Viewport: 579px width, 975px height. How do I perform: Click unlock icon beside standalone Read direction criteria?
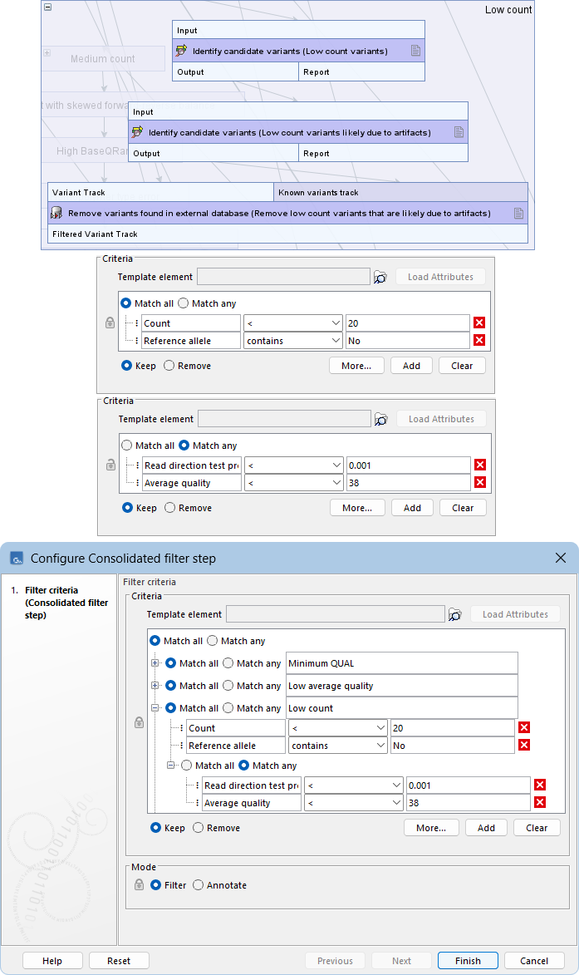(110, 465)
